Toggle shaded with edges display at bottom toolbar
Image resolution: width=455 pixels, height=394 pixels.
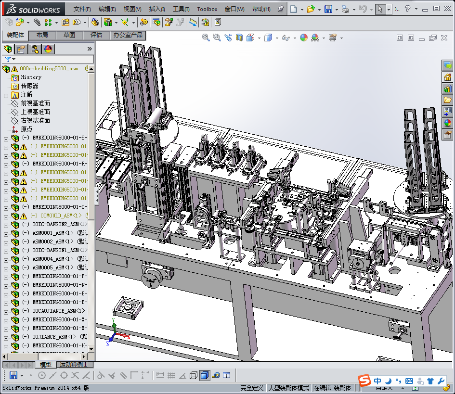(x=204, y=375)
